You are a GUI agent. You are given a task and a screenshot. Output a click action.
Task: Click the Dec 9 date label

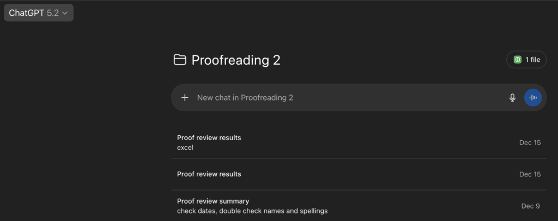click(531, 206)
